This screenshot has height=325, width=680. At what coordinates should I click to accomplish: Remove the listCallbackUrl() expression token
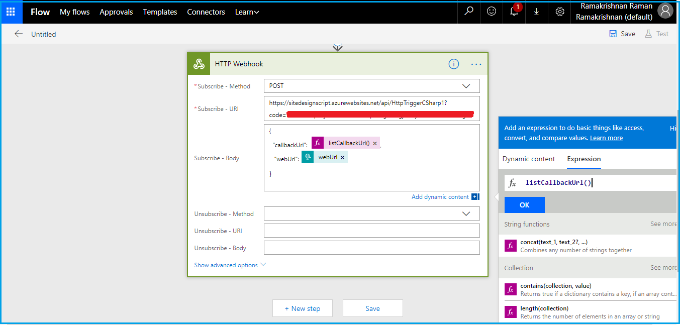click(375, 143)
